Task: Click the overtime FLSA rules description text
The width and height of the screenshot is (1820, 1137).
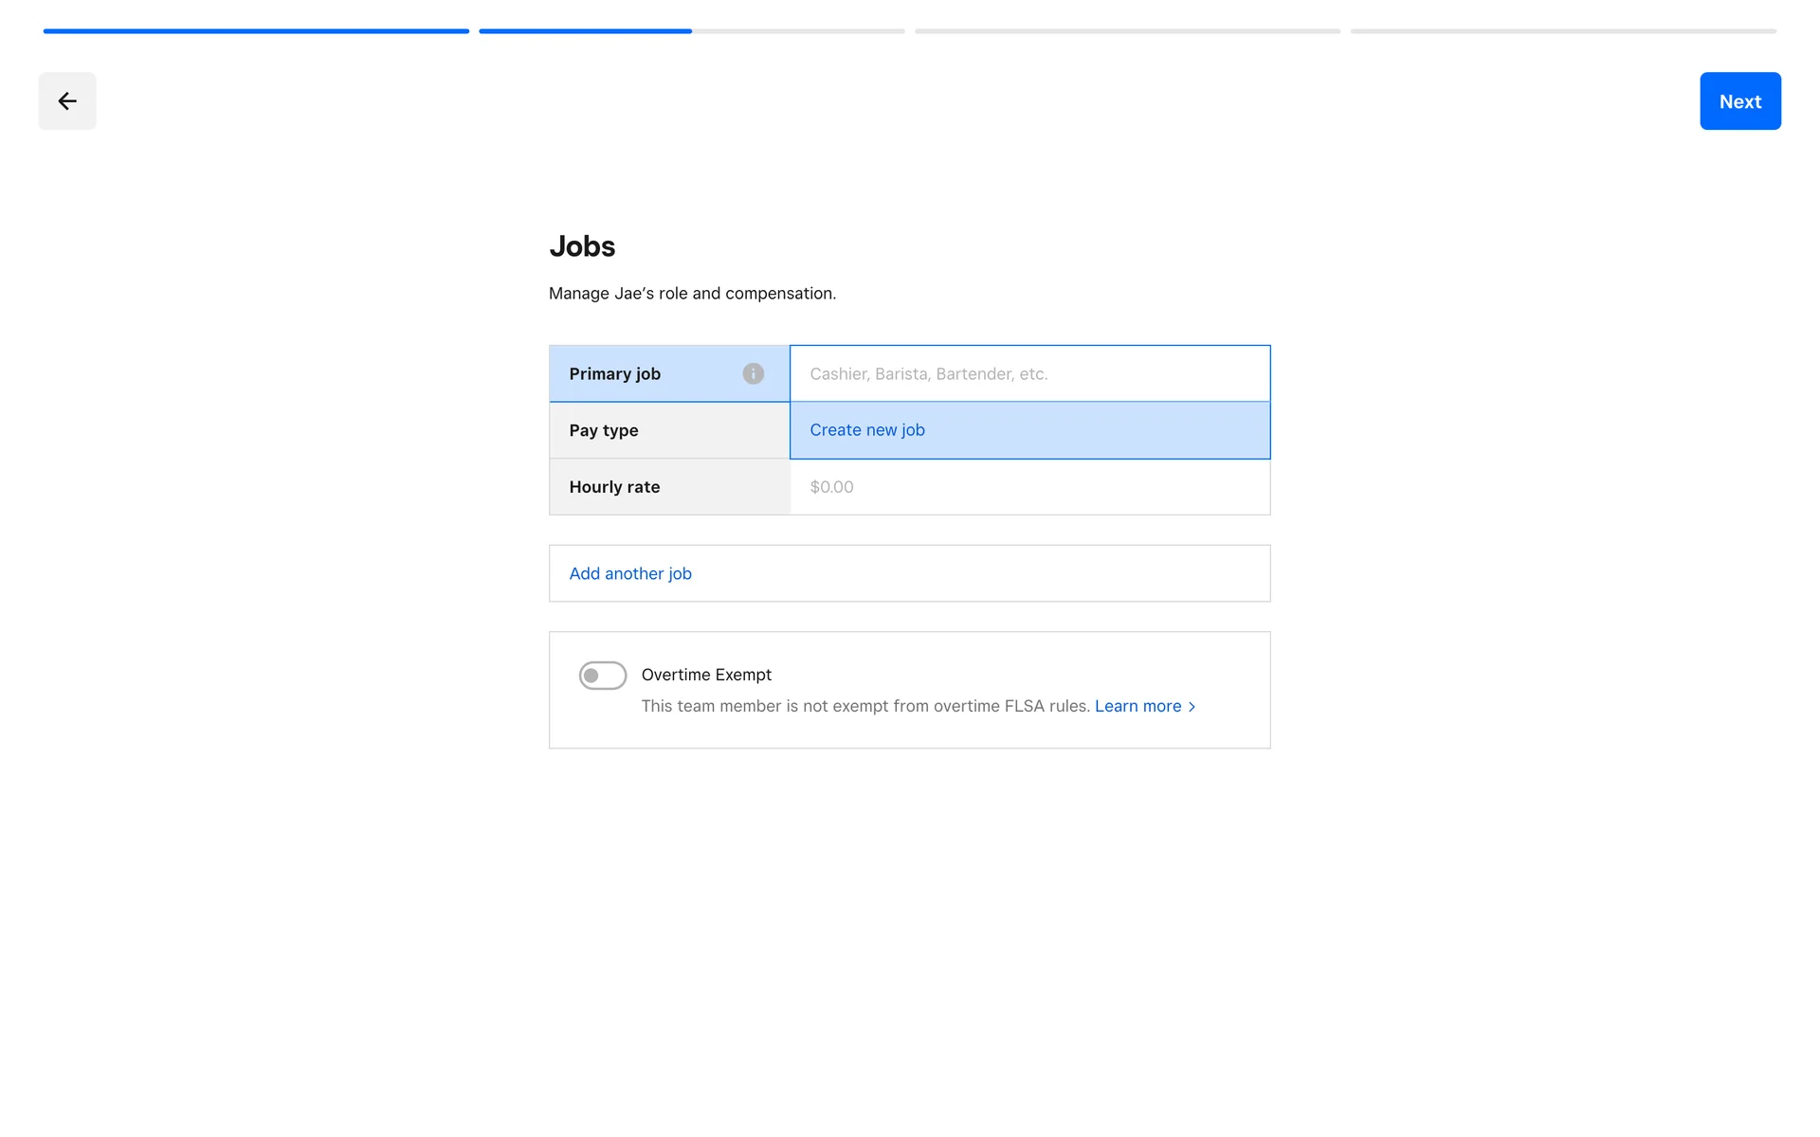Action: tap(864, 706)
